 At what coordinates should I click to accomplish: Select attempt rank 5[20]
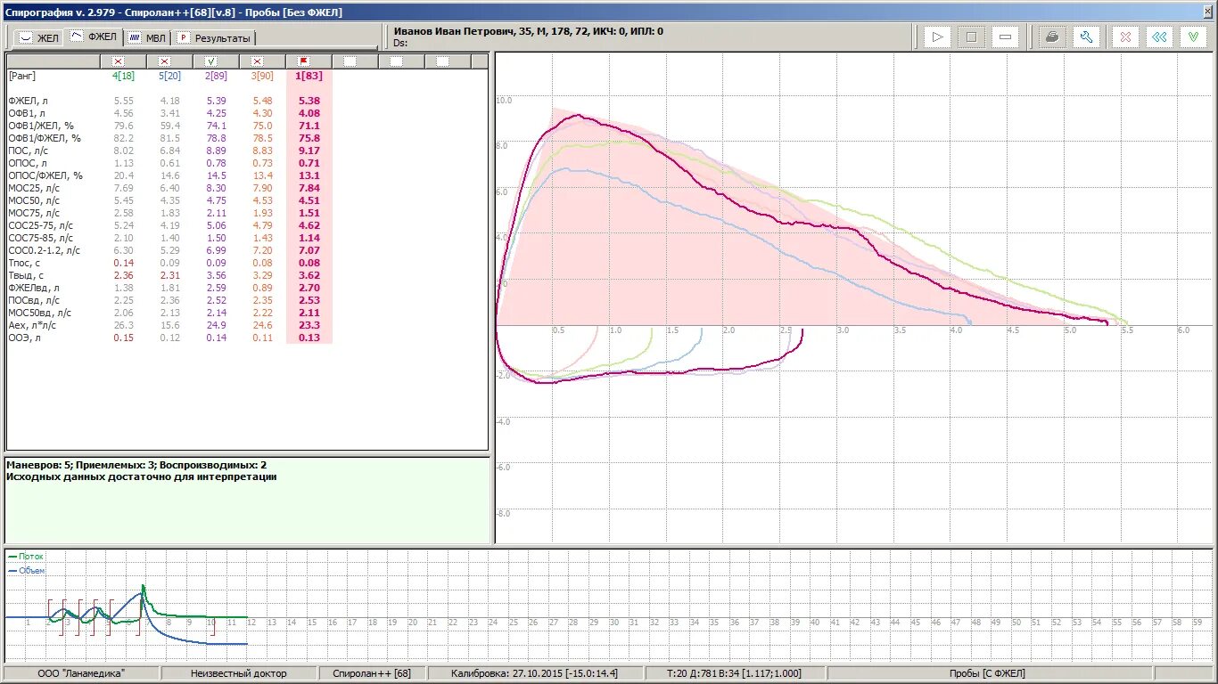point(169,76)
